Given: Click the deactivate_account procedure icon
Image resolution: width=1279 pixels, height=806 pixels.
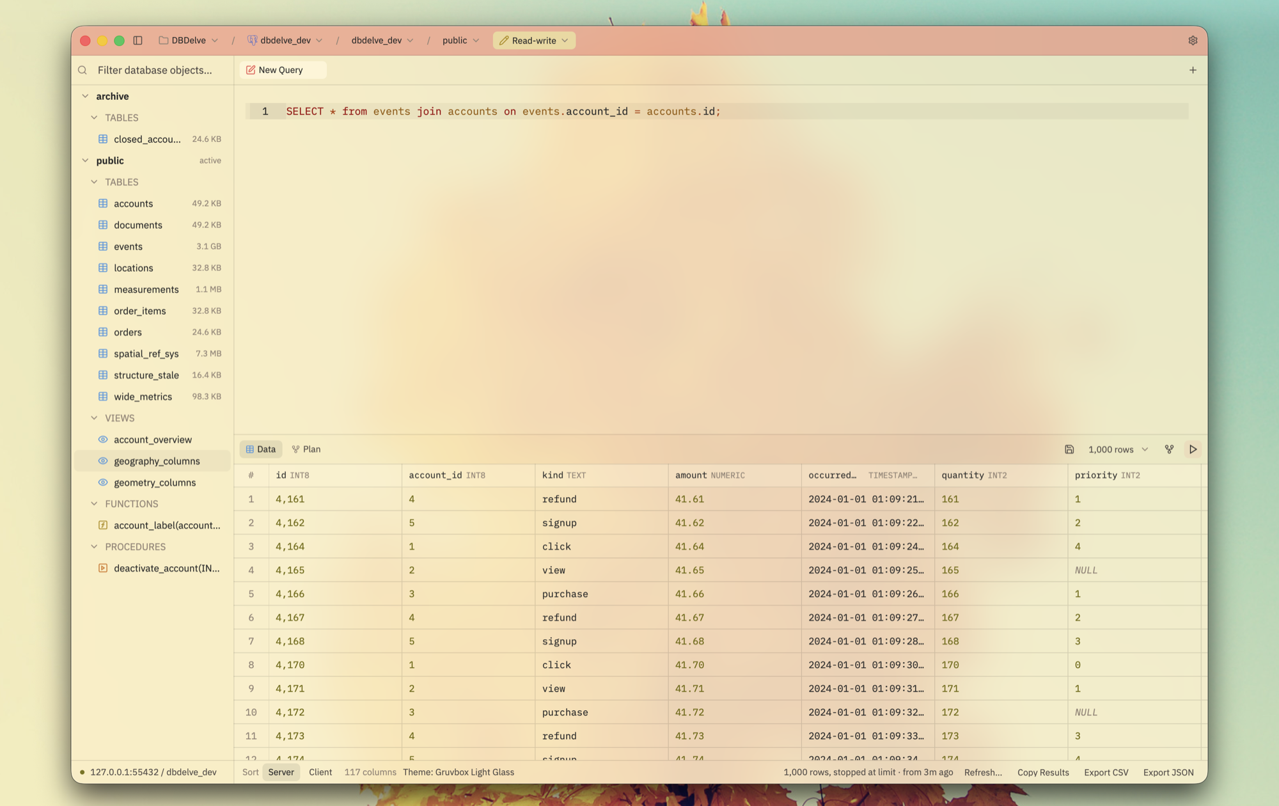Looking at the screenshot, I should pyautogui.click(x=103, y=568).
